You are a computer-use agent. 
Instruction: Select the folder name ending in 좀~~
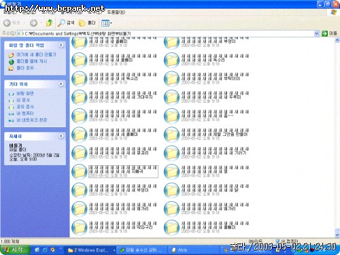(215, 114)
